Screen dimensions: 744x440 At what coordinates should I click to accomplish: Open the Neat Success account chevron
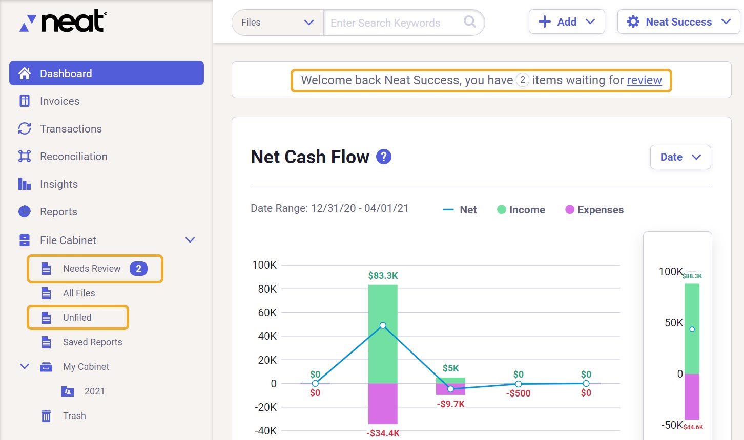click(x=726, y=21)
